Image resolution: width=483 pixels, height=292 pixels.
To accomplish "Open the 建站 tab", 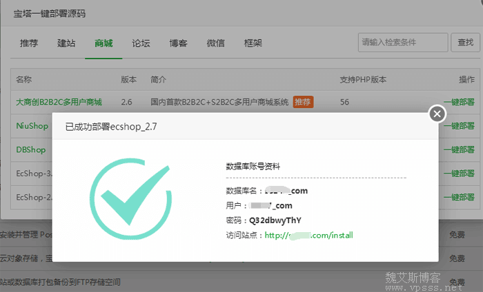I will pos(66,43).
